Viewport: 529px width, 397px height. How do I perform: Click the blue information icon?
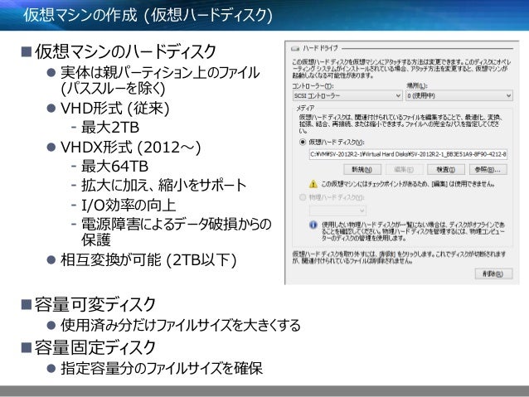pos(313,225)
